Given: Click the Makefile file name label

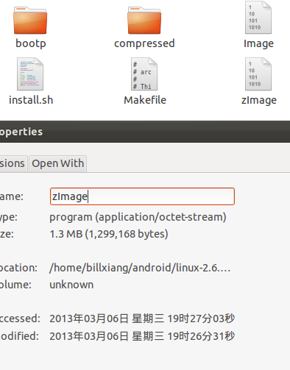Looking at the screenshot, I should [x=145, y=100].
